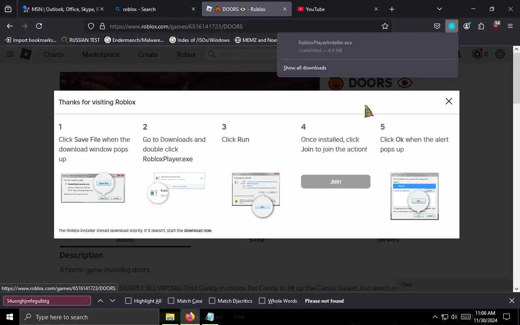Viewport: 520px width, 325px height.
Task: Go back with browser back arrow
Action: click(x=10, y=26)
